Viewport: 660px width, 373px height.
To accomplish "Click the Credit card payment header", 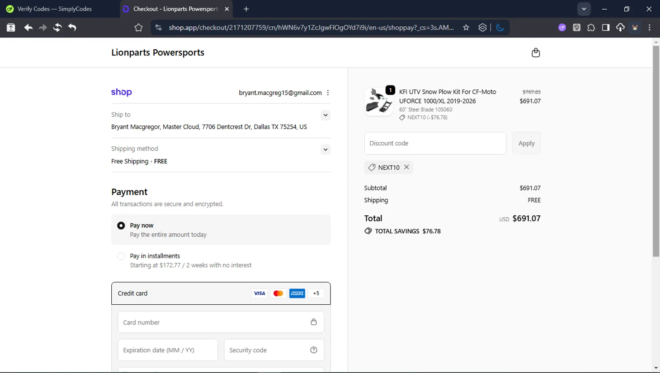I will (x=221, y=293).
